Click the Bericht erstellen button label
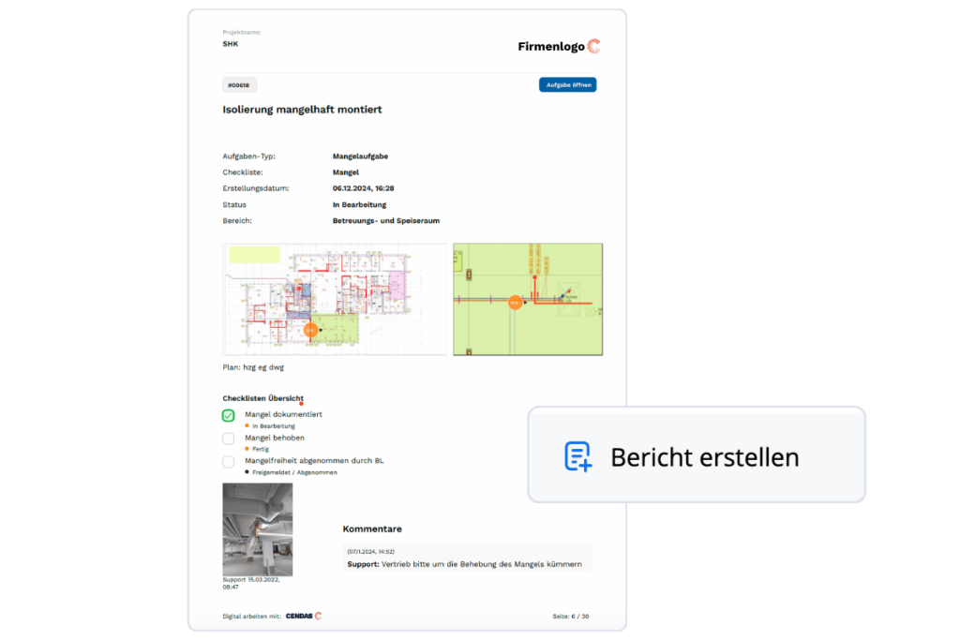The height and width of the screenshot is (640, 960). click(704, 457)
